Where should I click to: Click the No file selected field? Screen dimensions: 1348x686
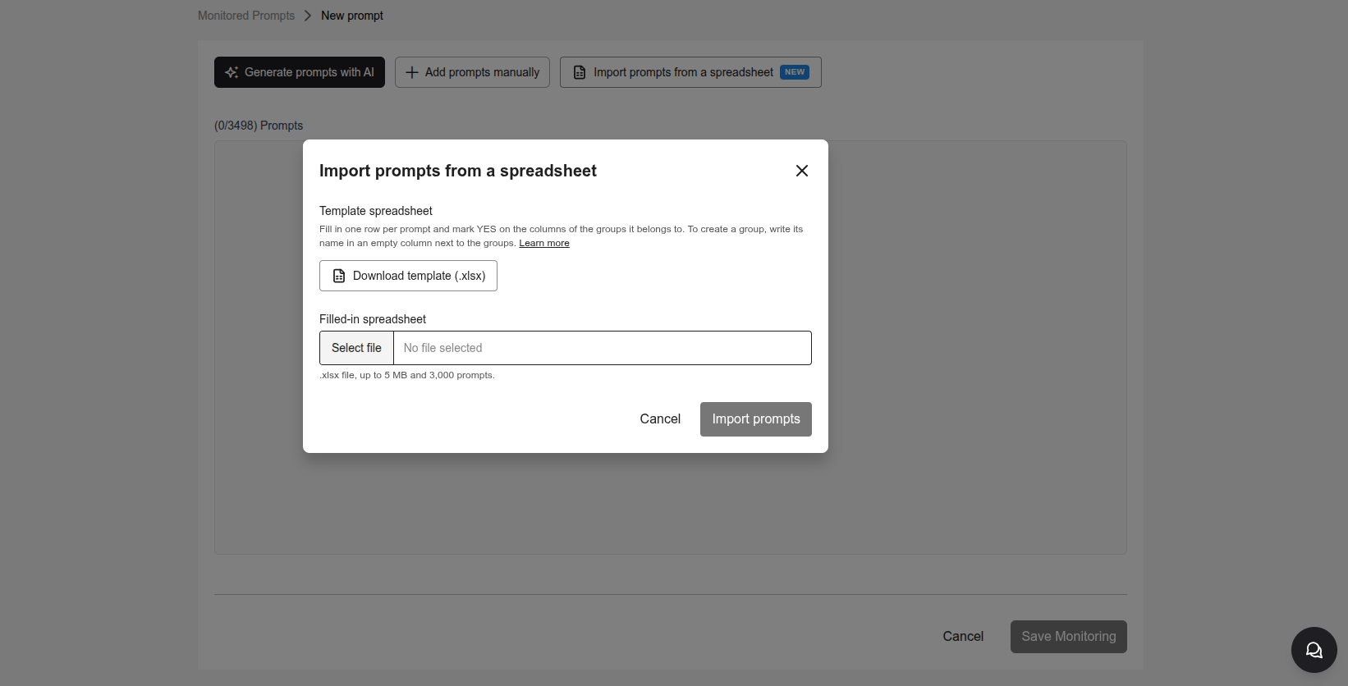tap(603, 348)
